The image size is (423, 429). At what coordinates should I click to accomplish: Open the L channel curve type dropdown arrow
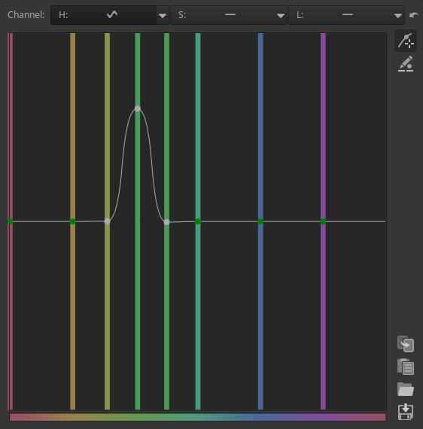[x=398, y=15]
